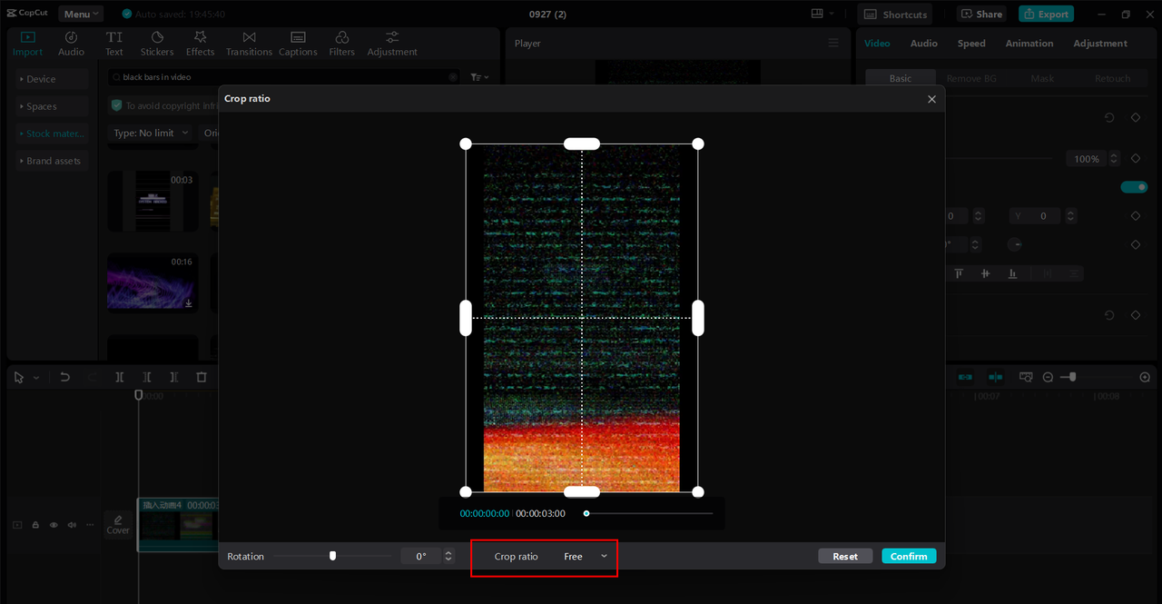Expand the Stock materials section

point(51,134)
